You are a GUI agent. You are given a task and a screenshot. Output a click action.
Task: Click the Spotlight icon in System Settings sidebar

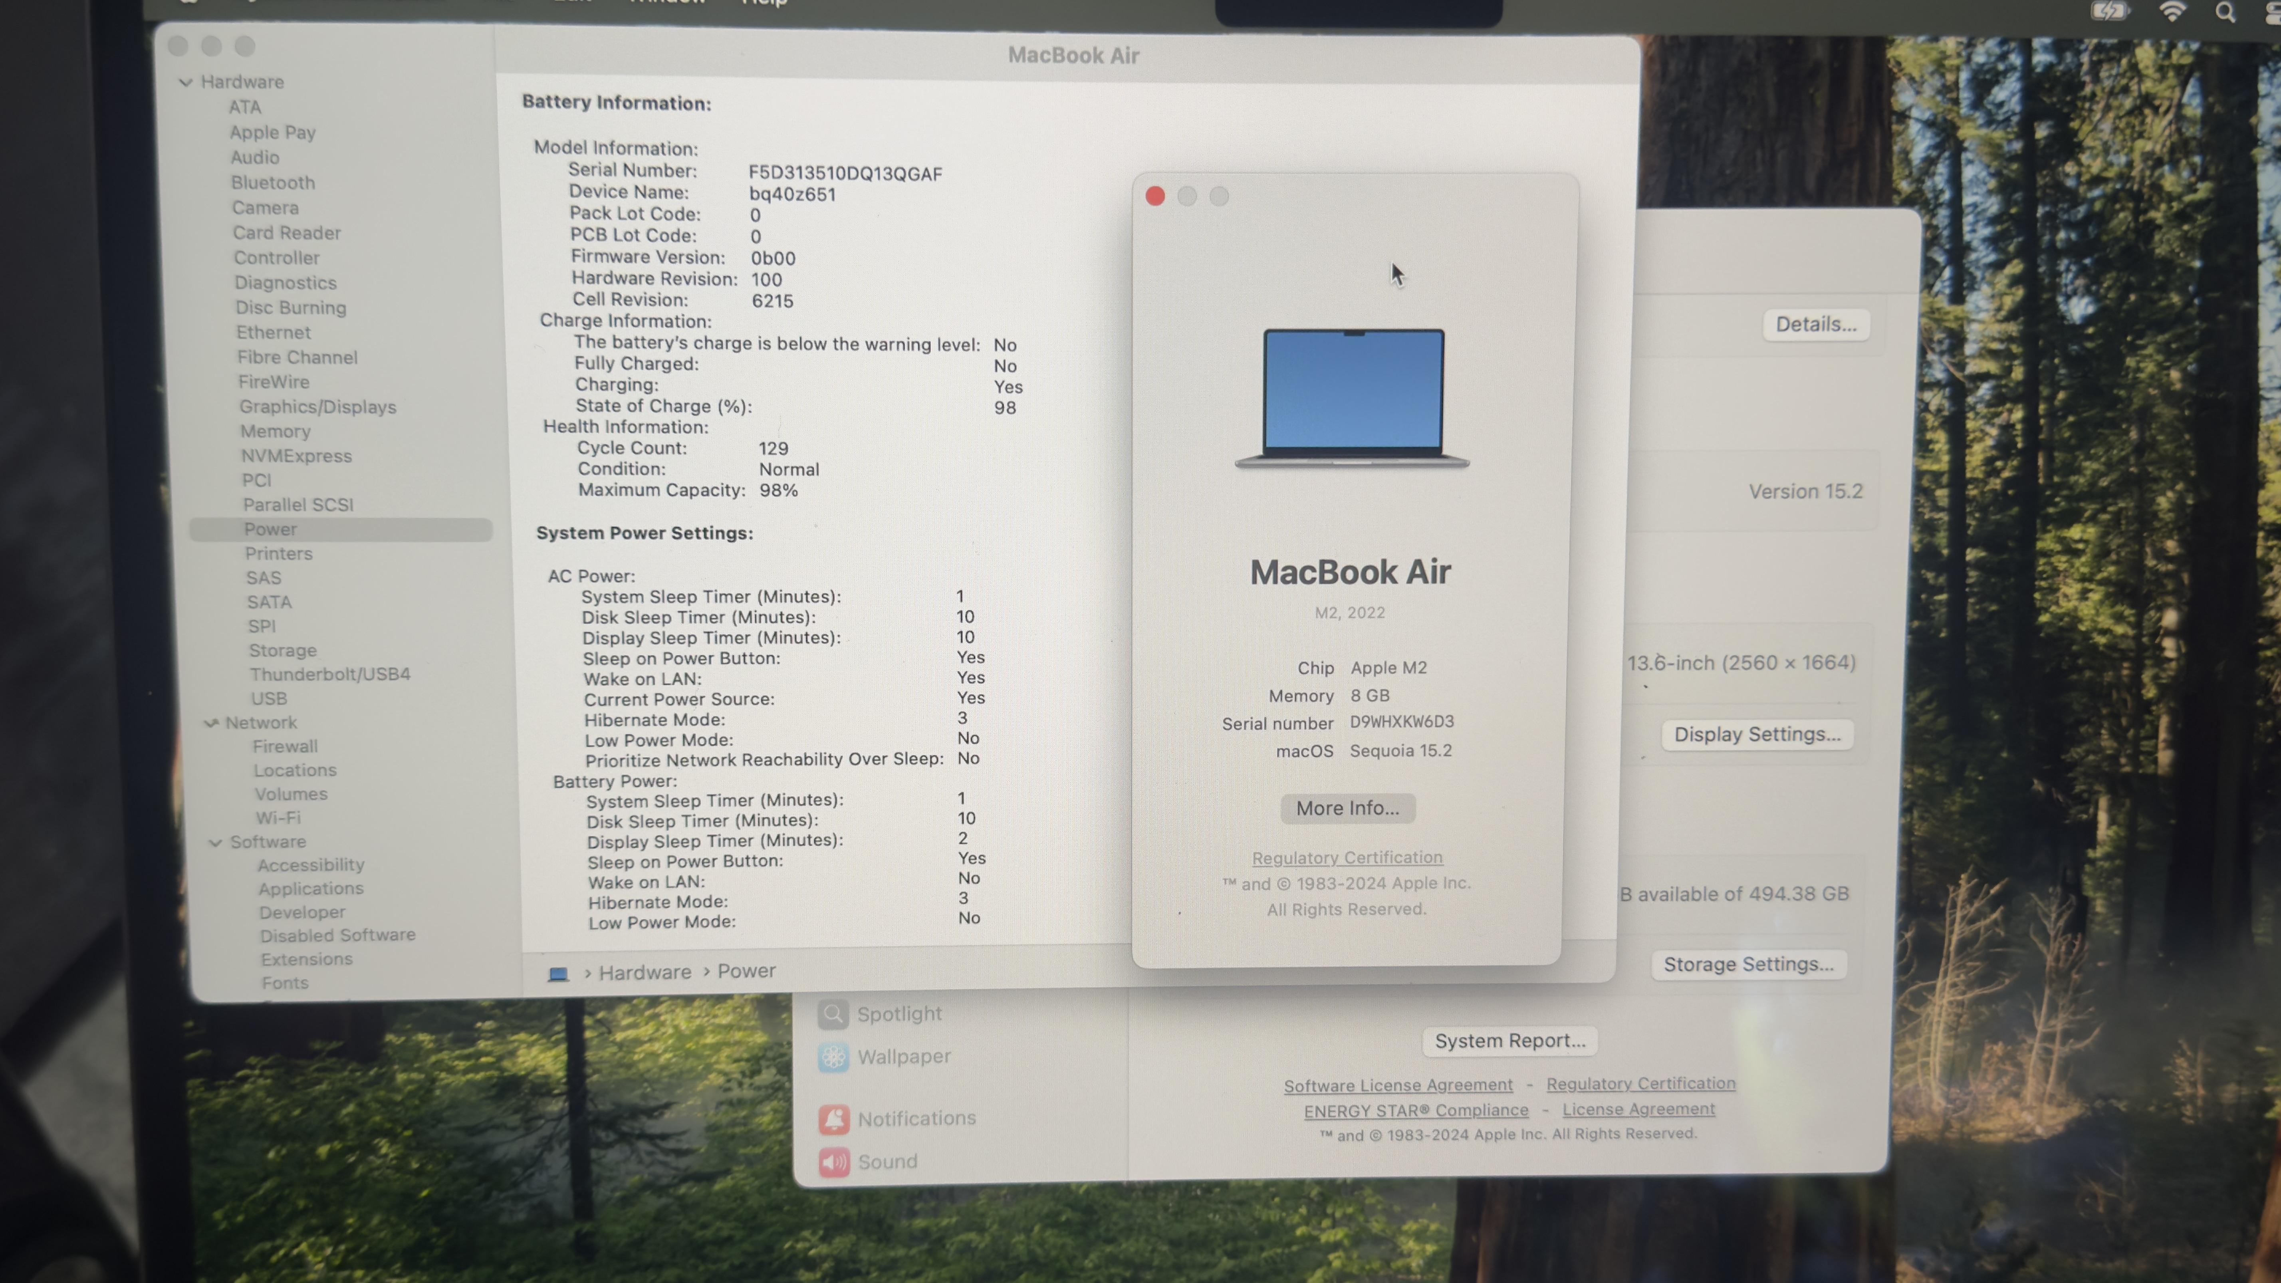tap(833, 1014)
